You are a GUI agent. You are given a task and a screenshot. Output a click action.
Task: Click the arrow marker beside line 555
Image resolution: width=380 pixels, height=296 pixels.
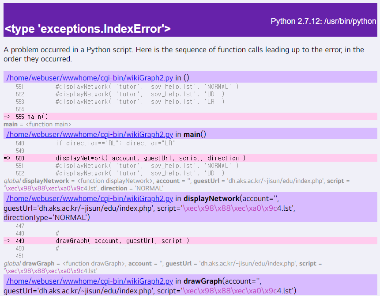pos(7,117)
